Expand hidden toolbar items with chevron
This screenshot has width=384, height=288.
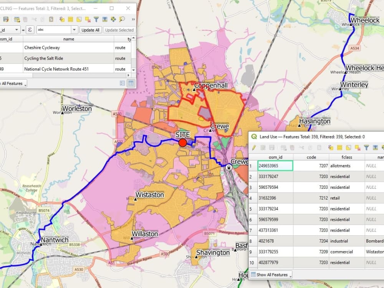[133, 19]
